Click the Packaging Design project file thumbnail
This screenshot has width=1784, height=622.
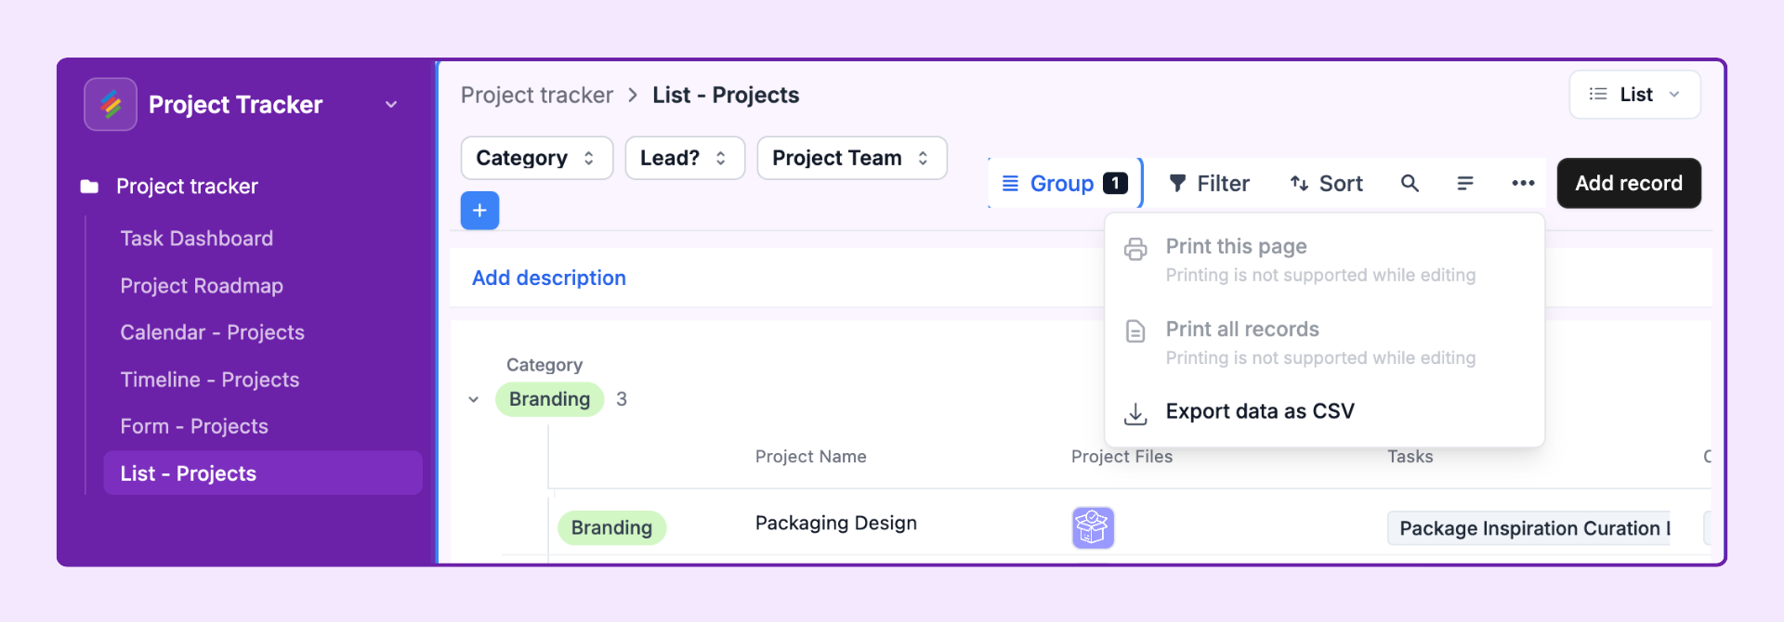point(1093,527)
